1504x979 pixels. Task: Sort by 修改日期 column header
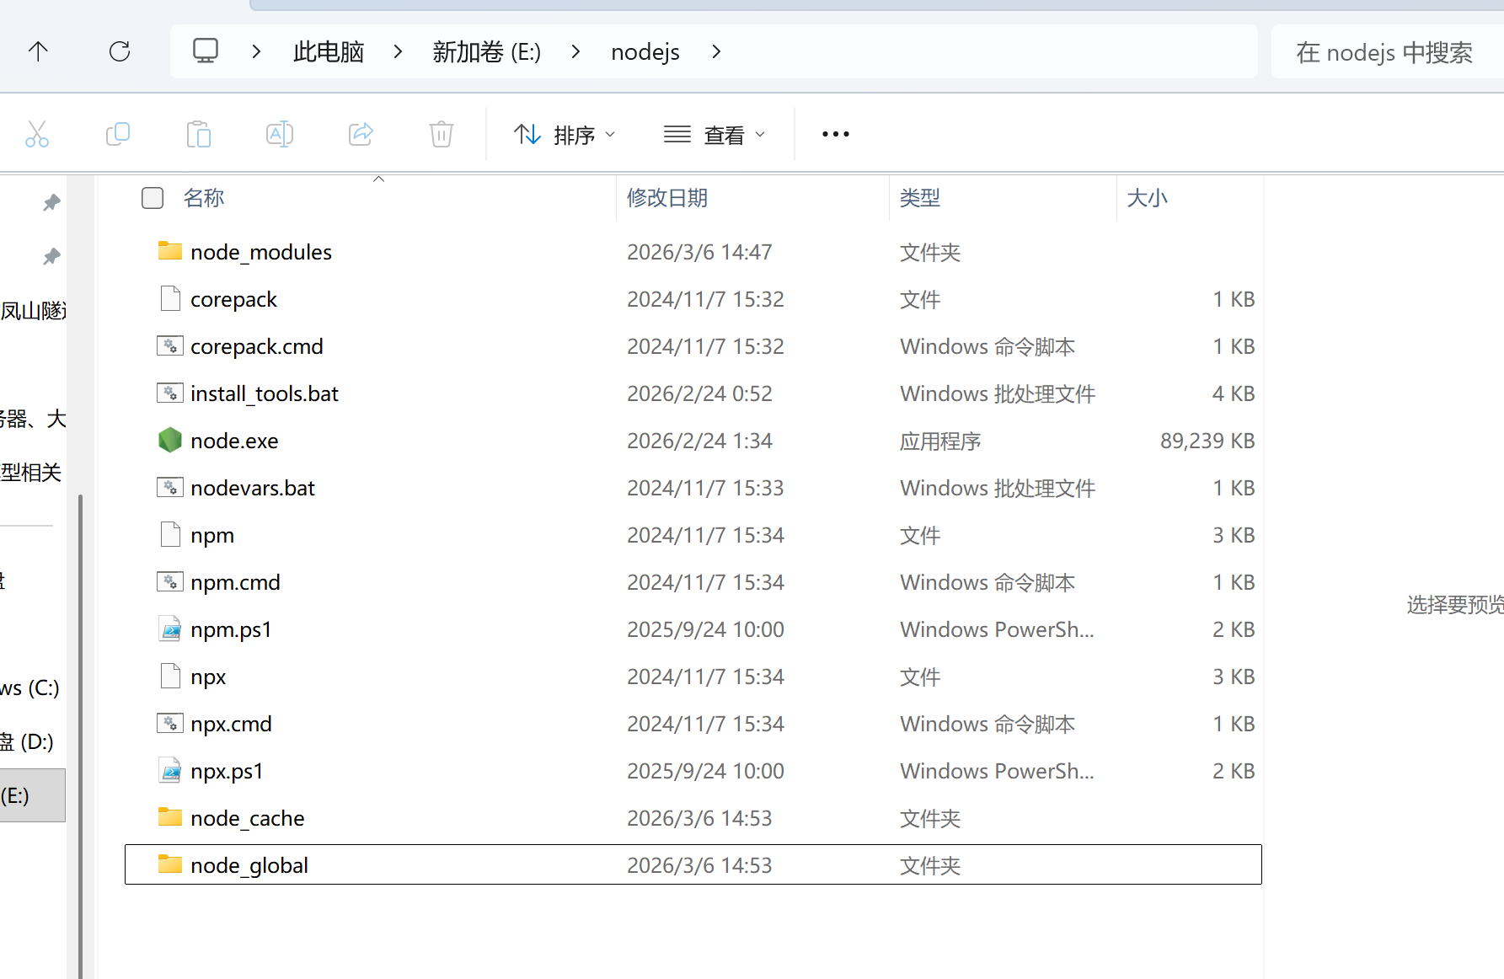667,198
